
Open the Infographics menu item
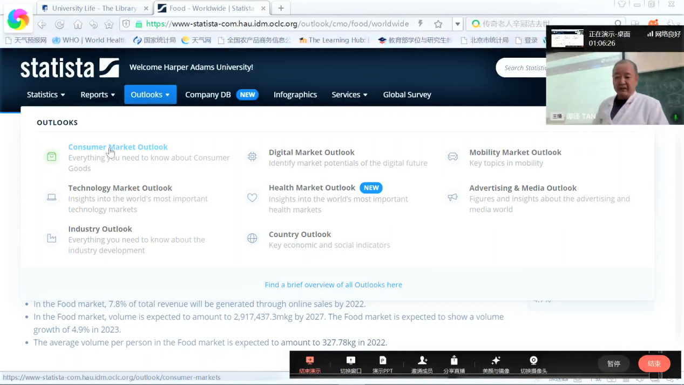[x=295, y=94]
